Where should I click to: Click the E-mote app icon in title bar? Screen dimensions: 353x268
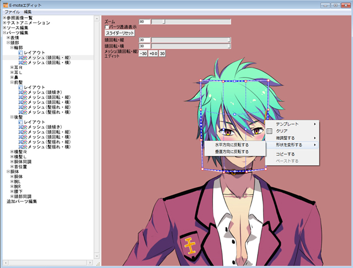(6, 5)
